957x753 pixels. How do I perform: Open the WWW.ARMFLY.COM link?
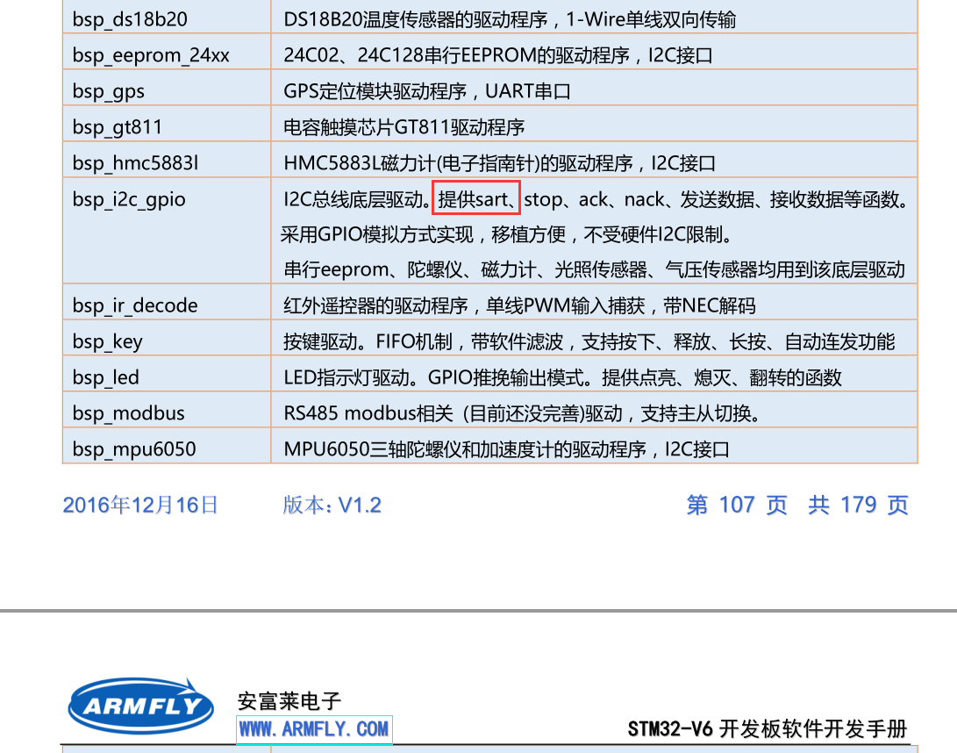(x=314, y=729)
